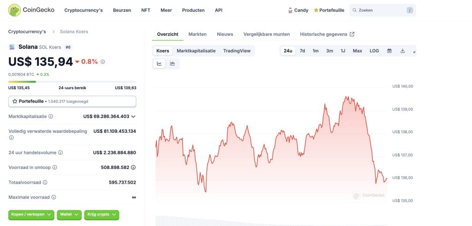Click info icon beside Marktkapitalisatie
Image resolution: width=472 pixels, height=226 pixels.
(x=51, y=116)
